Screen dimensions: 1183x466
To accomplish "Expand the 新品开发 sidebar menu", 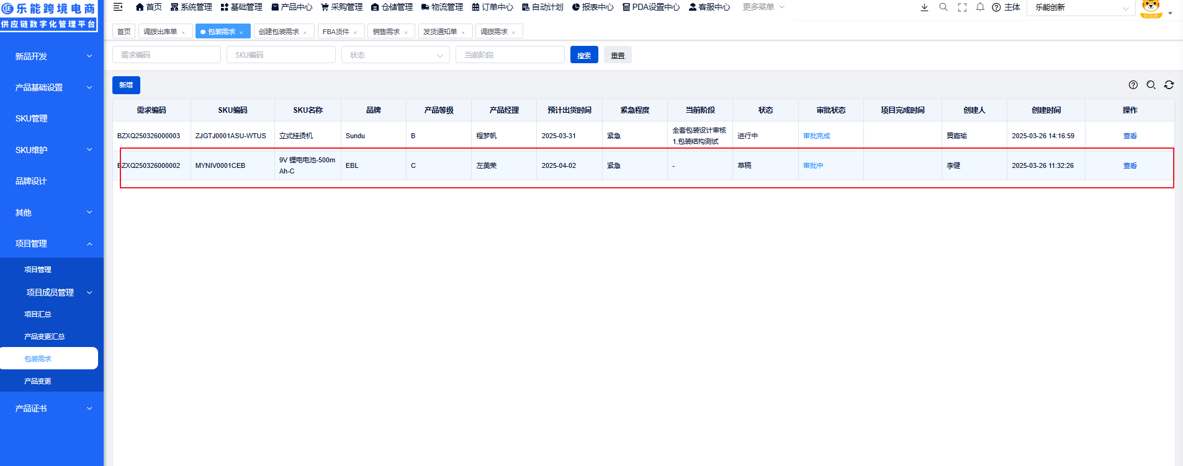I will pos(52,56).
